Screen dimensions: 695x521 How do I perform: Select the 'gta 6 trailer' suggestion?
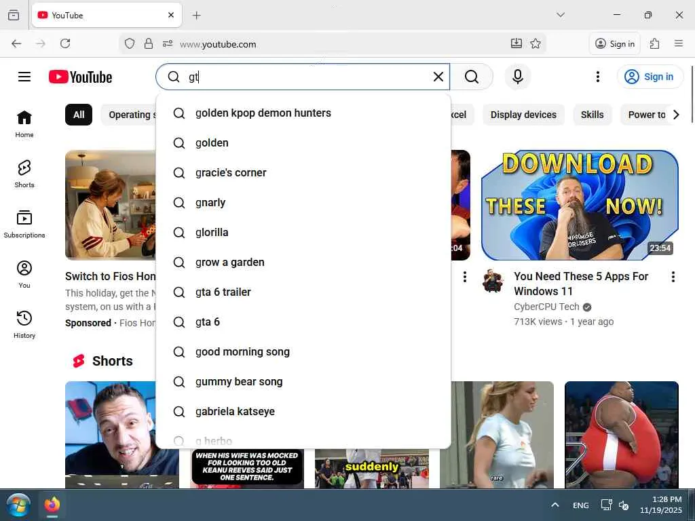pyautogui.click(x=223, y=292)
